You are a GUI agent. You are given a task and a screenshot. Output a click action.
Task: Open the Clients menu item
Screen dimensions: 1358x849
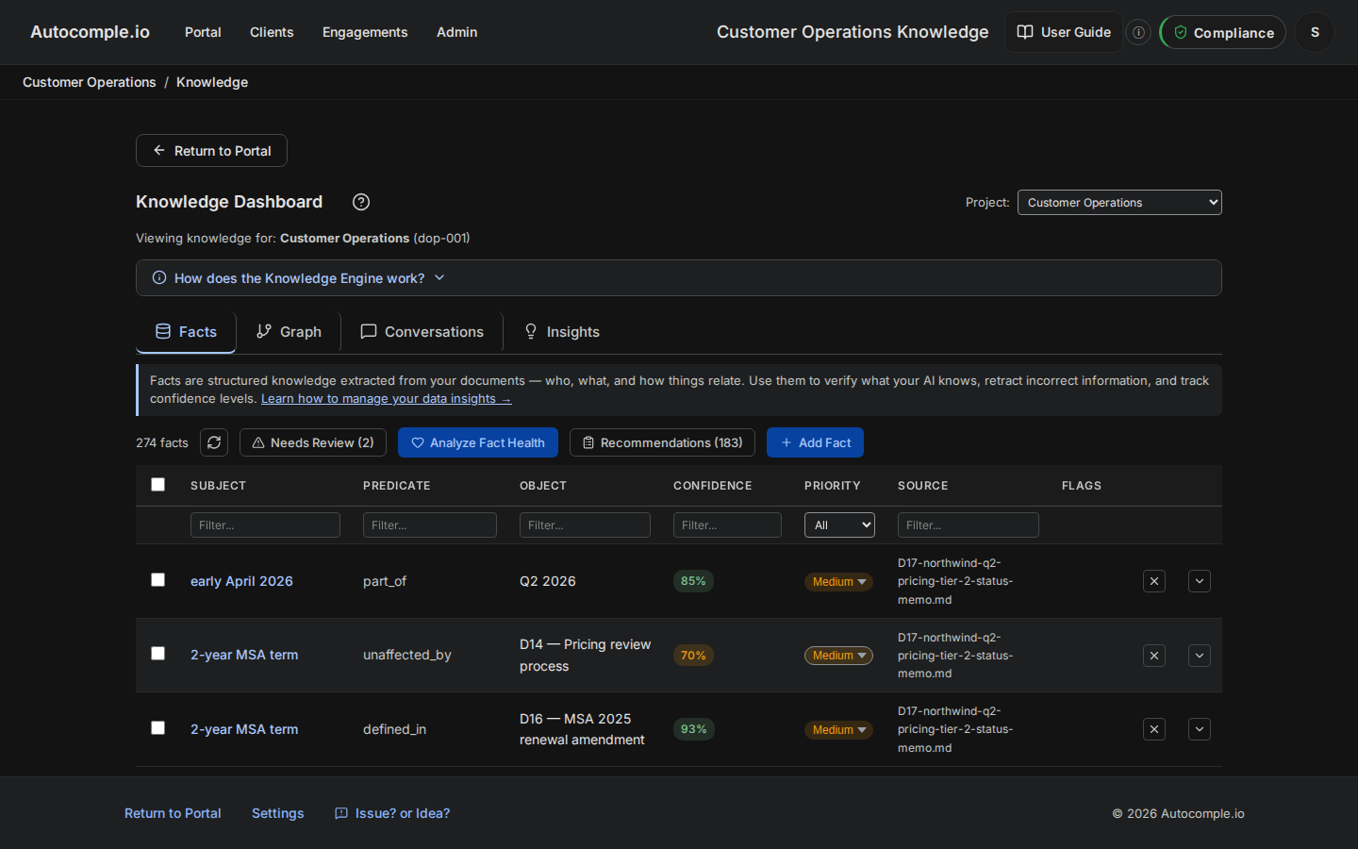point(272,32)
